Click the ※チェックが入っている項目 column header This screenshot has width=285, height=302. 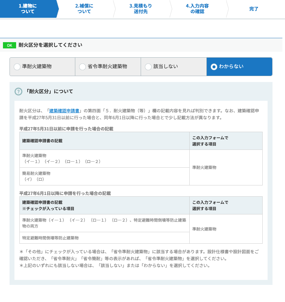click(x=48, y=208)
